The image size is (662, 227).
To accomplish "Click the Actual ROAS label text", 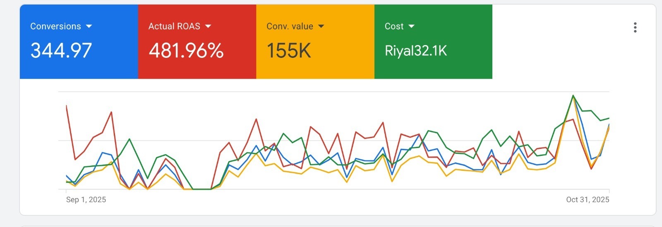I will pos(174,26).
